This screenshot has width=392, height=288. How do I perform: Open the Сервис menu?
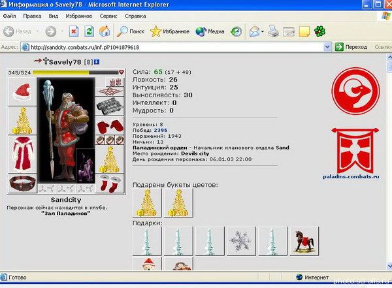(x=108, y=16)
